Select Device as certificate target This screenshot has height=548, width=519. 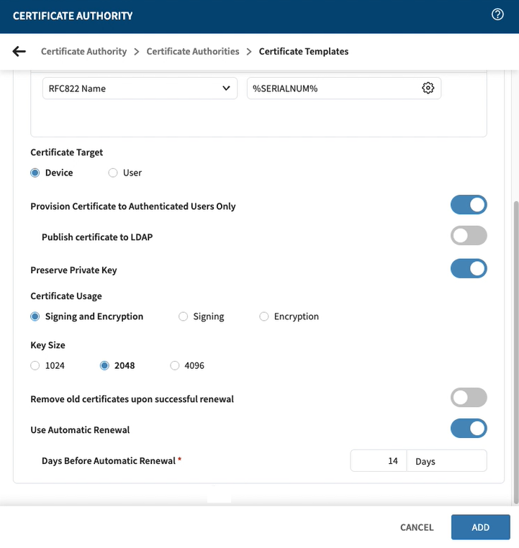[35, 173]
